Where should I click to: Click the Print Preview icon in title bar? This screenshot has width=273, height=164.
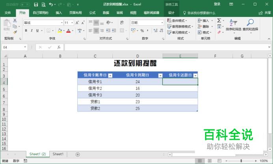coord(43,4)
